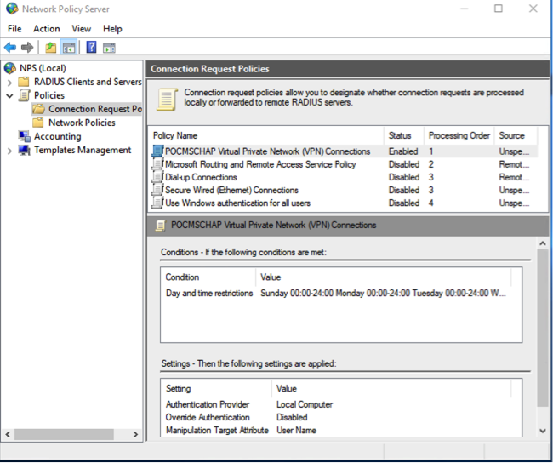Select Use Windows authentication for all users policy
This screenshot has height=463, width=553.
[x=237, y=203]
